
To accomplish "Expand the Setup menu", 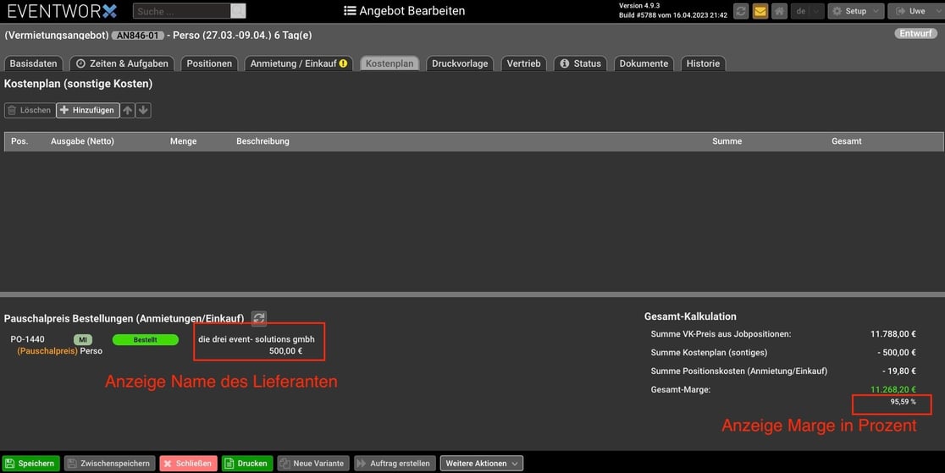I will click(x=855, y=11).
